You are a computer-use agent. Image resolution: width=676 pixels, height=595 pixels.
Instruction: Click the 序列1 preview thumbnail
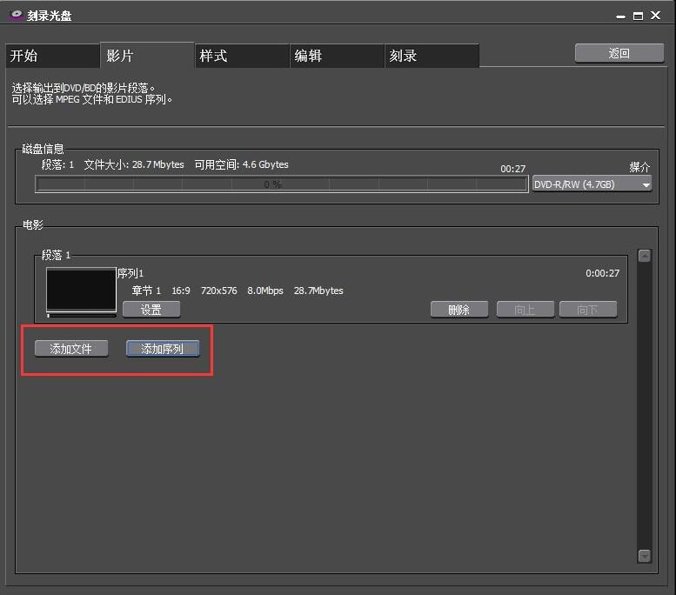pos(81,290)
